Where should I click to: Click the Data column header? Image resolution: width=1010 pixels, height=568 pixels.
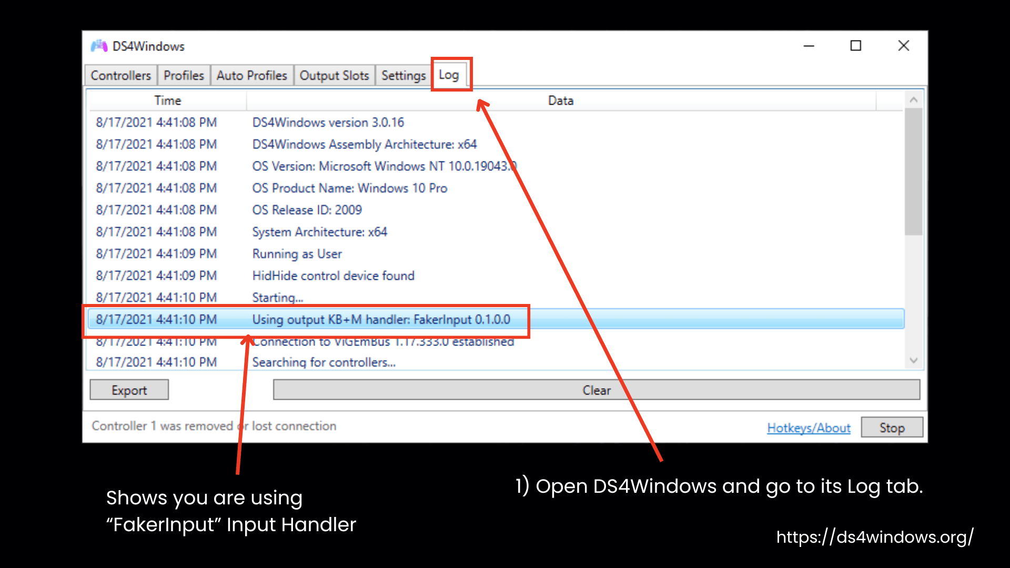(561, 100)
